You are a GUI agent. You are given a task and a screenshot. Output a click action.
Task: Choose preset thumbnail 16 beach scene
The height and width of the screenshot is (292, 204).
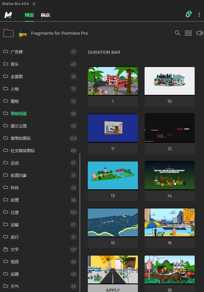tap(170, 223)
